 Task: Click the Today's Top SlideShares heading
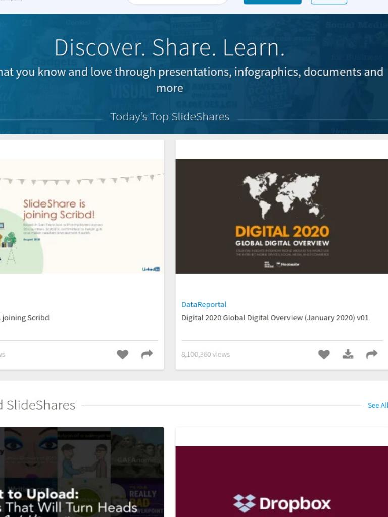pyautogui.click(x=170, y=117)
